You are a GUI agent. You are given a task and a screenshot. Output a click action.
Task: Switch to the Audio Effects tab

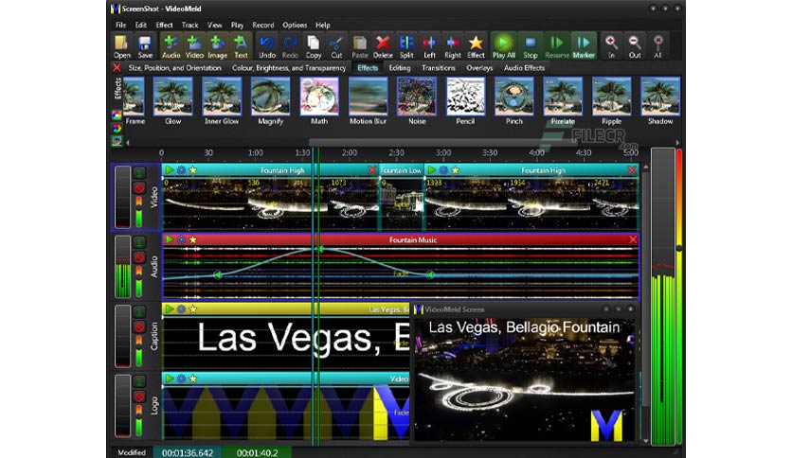click(524, 67)
